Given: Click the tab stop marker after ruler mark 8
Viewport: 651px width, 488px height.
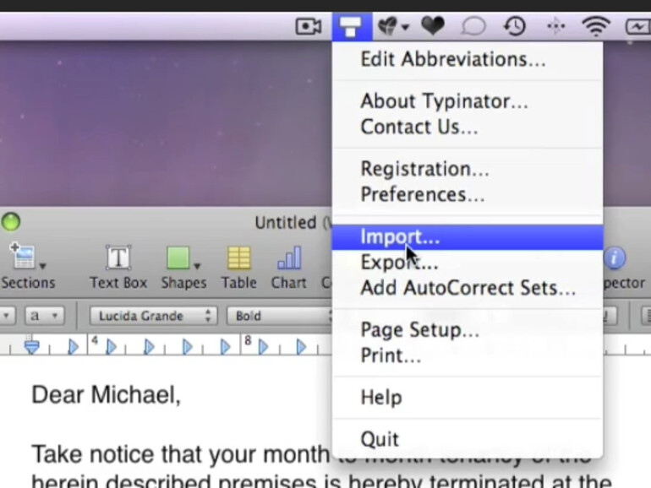Looking at the screenshot, I should (263, 347).
